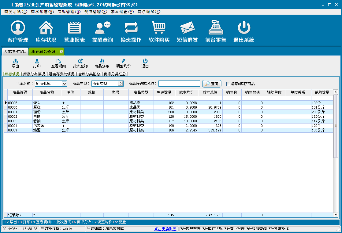Click the 导出 export toolbar button

(15, 63)
